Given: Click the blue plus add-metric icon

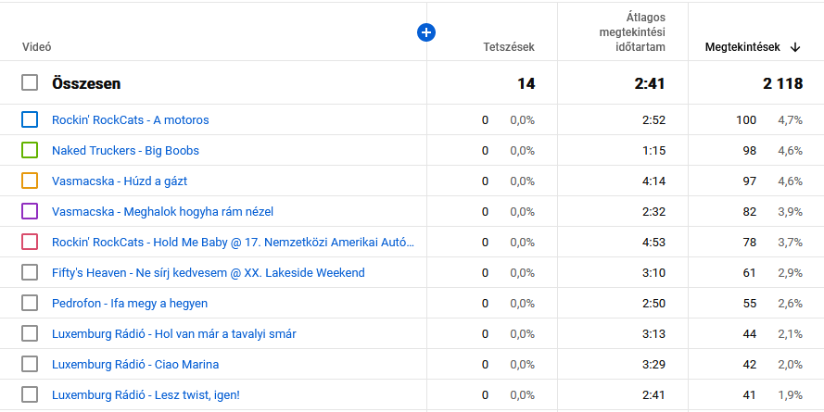Looking at the screenshot, I should [426, 32].
